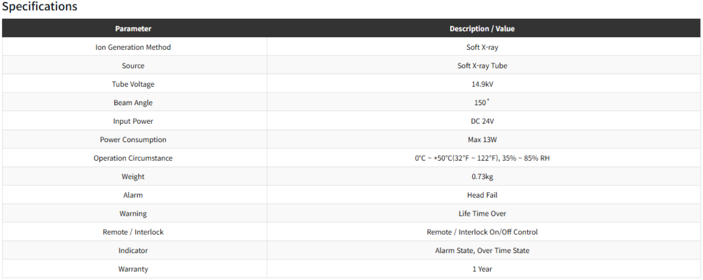Click the 0.73kg weight value
The width and height of the screenshot is (703, 280).
click(482, 176)
